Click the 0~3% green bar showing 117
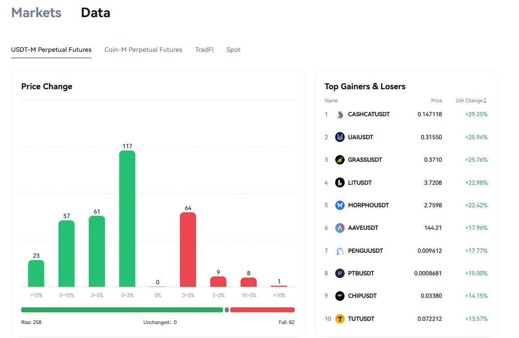Viewport: 519px width, 338px height. pos(127,219)
